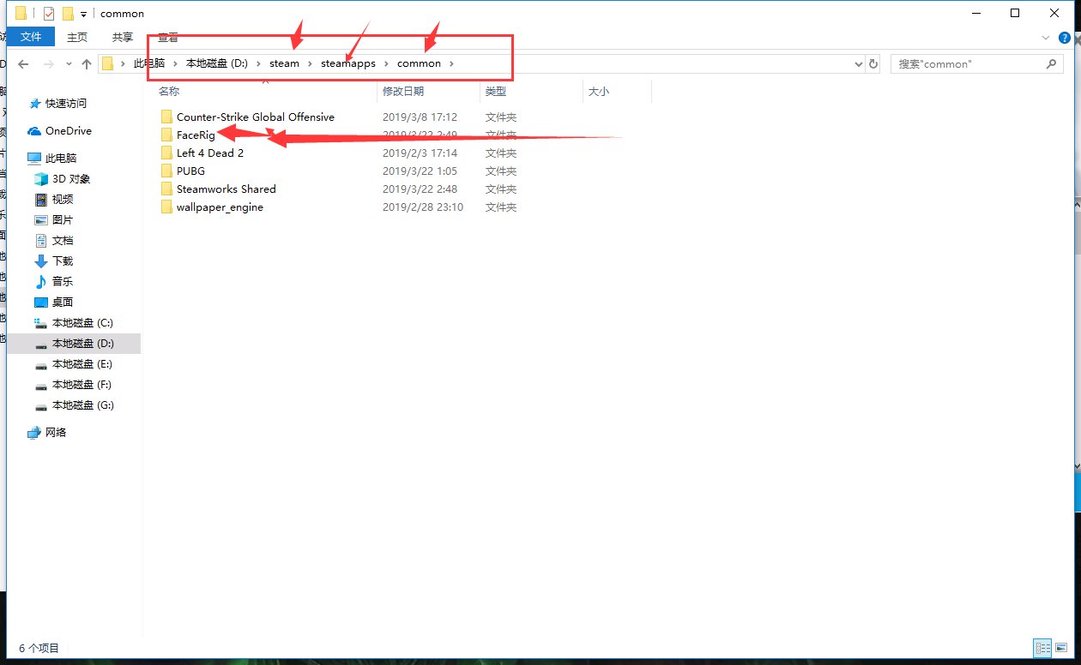Click the date 2019/2/28 23:10

click(423, 207)
